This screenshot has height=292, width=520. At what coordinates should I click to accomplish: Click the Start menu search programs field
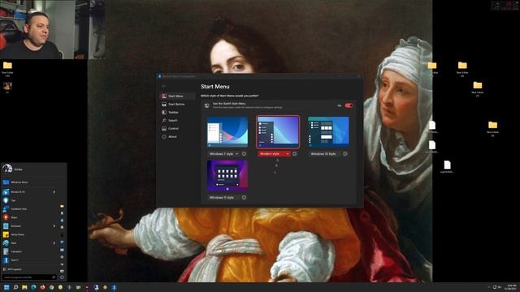coord(29,277)
